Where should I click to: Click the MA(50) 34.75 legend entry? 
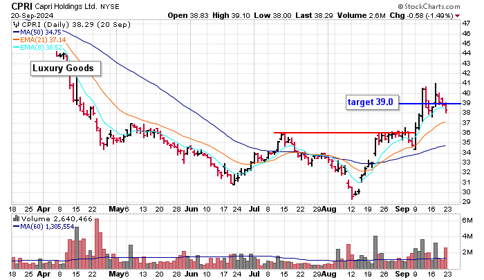[x=37, y=32]
